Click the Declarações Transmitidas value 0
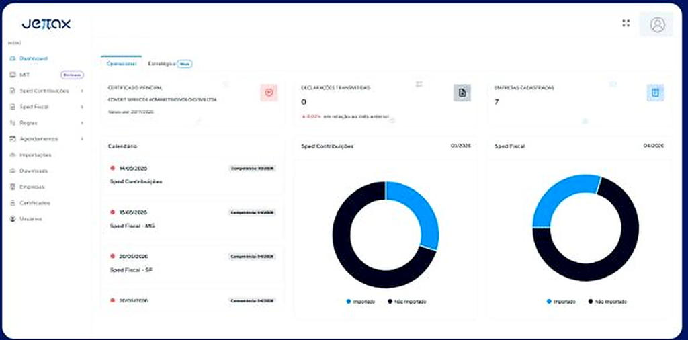Viewport: 688px width, 340px height. [x=304, y=102]
